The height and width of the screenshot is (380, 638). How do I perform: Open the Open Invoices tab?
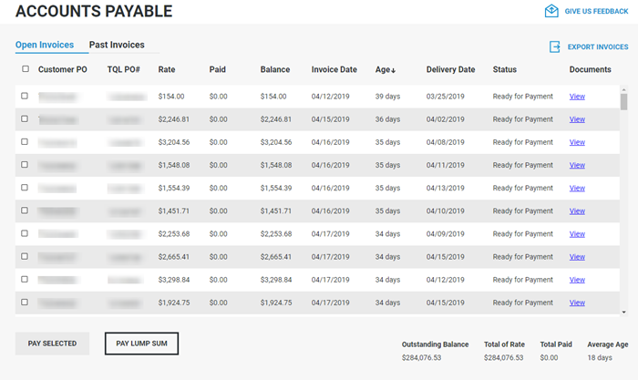pyautogui.click(x=45, y=45)
